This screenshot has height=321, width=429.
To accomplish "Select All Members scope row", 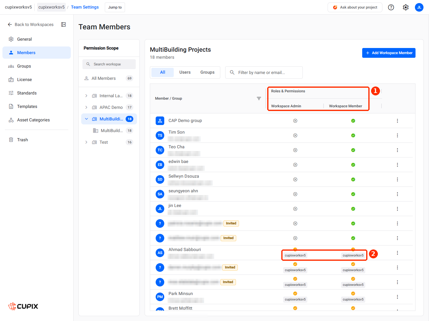I will coord(109,78).
